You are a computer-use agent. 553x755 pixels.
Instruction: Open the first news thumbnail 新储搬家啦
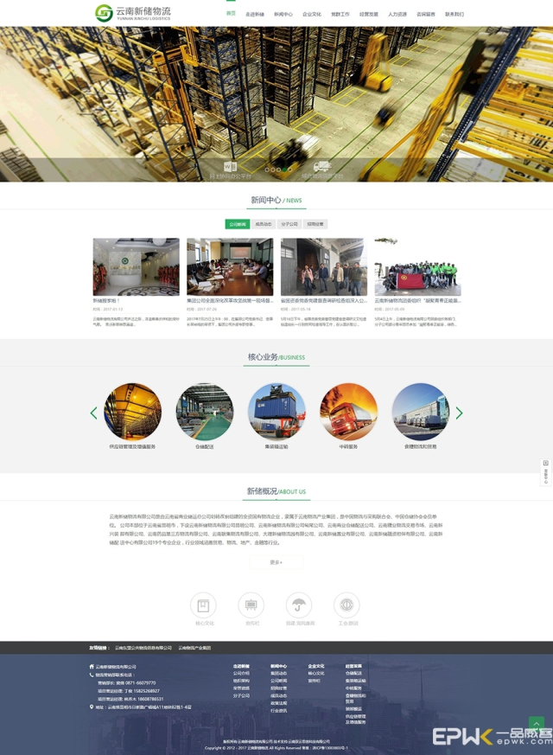point(137,267)
